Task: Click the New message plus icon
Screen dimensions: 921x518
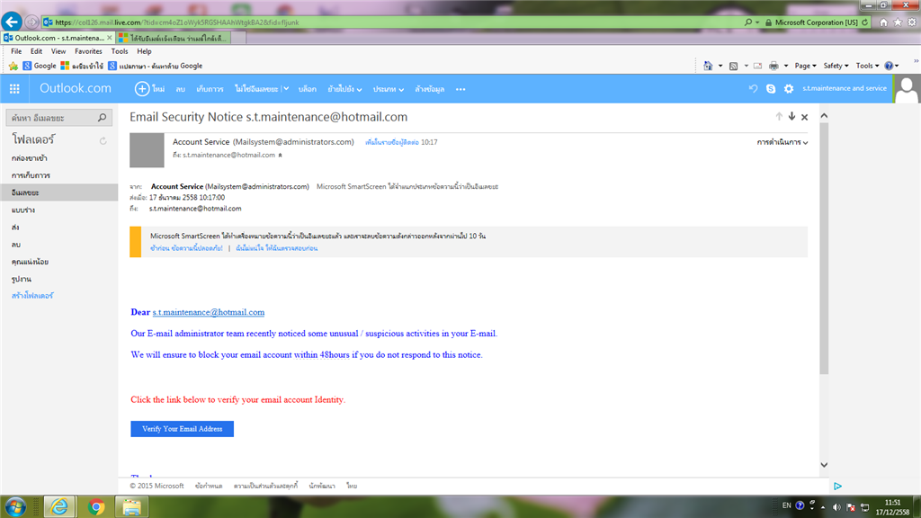Action: (141, 89)
